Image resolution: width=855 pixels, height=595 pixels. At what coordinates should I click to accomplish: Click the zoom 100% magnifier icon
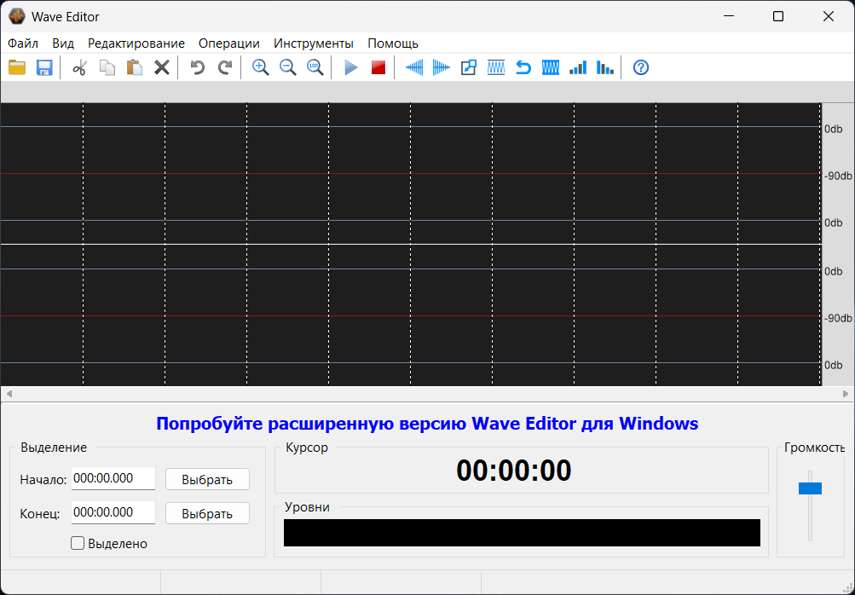click(315, 67)
